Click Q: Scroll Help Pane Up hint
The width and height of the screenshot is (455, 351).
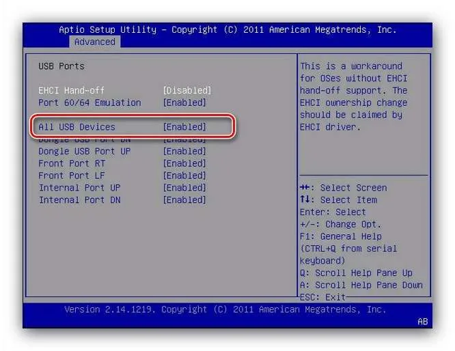(356, 273)
